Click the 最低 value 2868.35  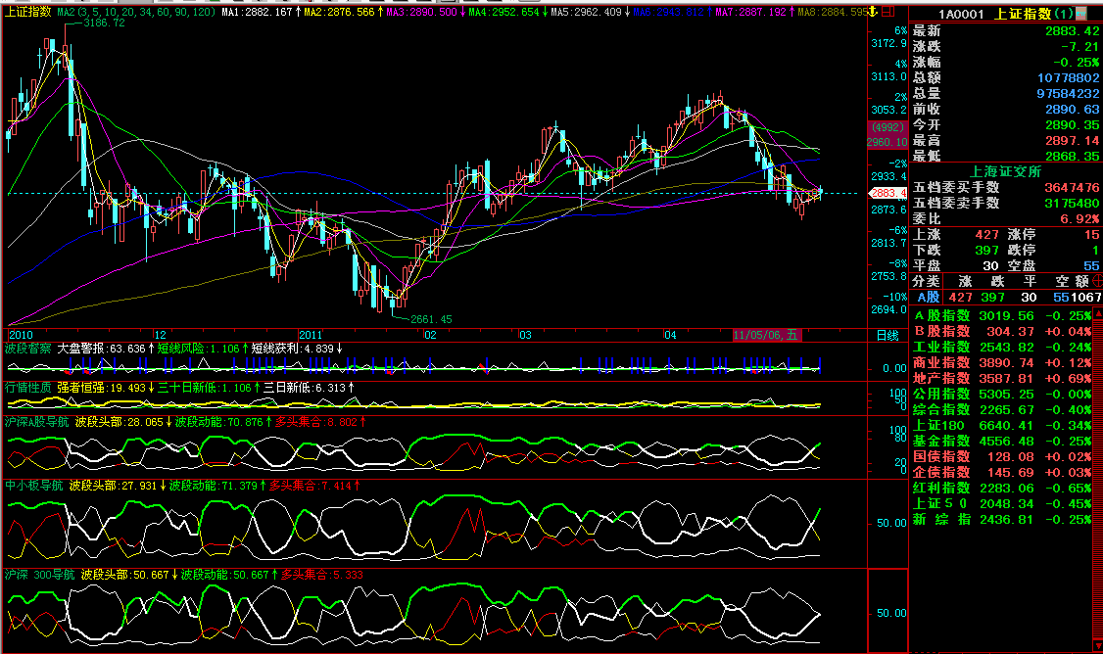(x=1072, y=156)
